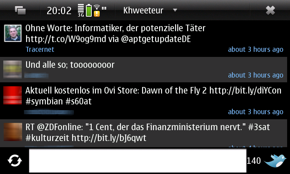Send tweet with the blue bird icon
The image size is (290, 174).
click(x=275, y=161)
